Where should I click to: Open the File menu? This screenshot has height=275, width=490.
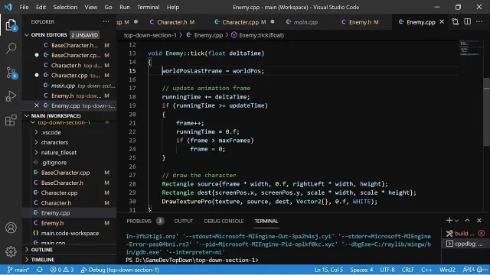point(24,7)
